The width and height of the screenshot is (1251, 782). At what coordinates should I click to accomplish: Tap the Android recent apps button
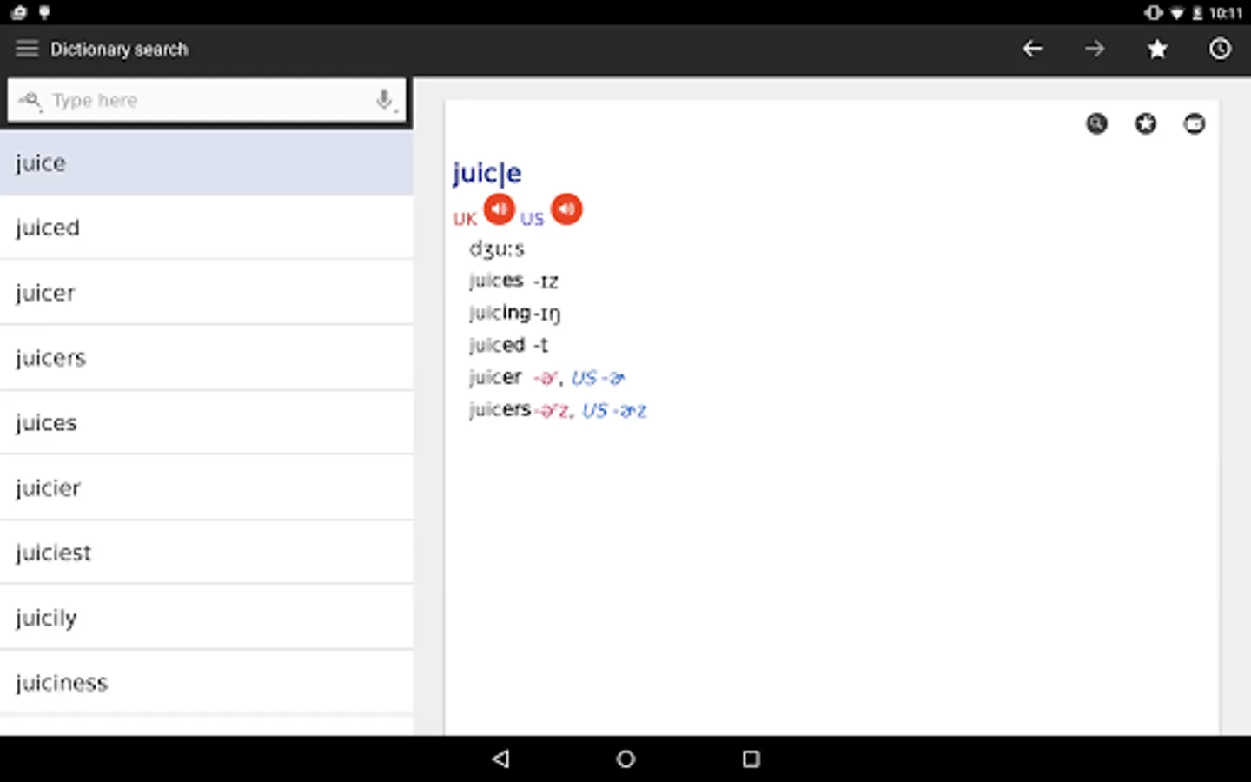(751, 759)
